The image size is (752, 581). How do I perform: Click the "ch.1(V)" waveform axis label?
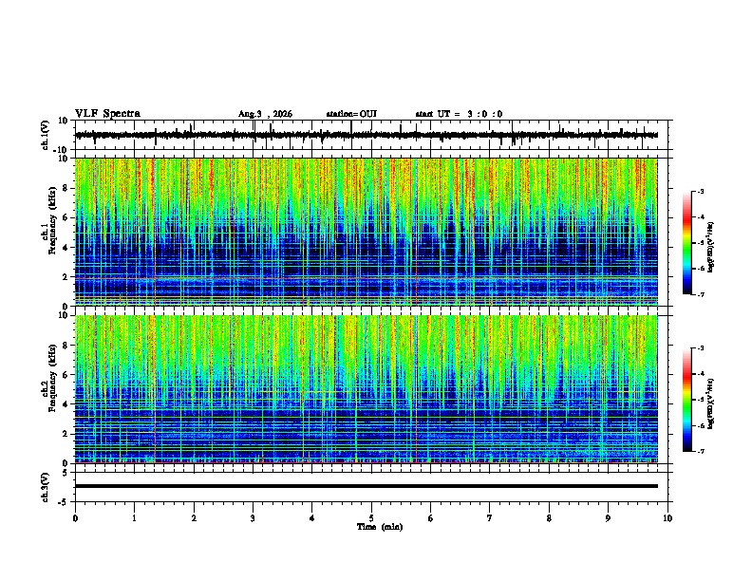coord(46,135)
